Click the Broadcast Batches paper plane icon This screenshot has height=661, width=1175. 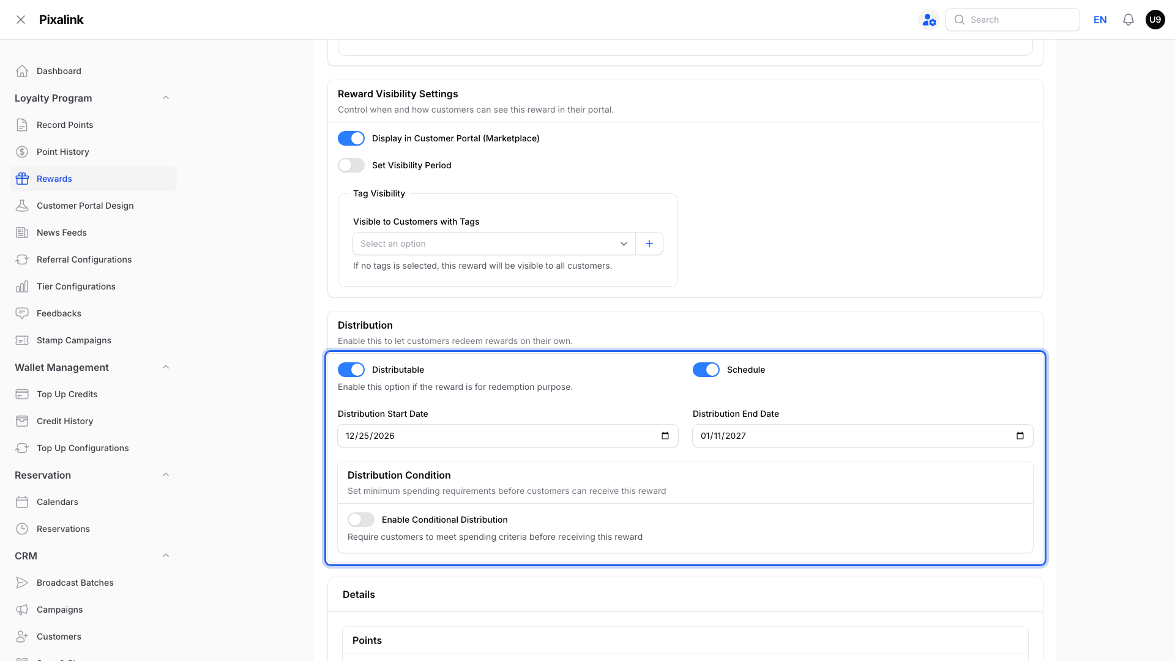[x=22, y=583]
